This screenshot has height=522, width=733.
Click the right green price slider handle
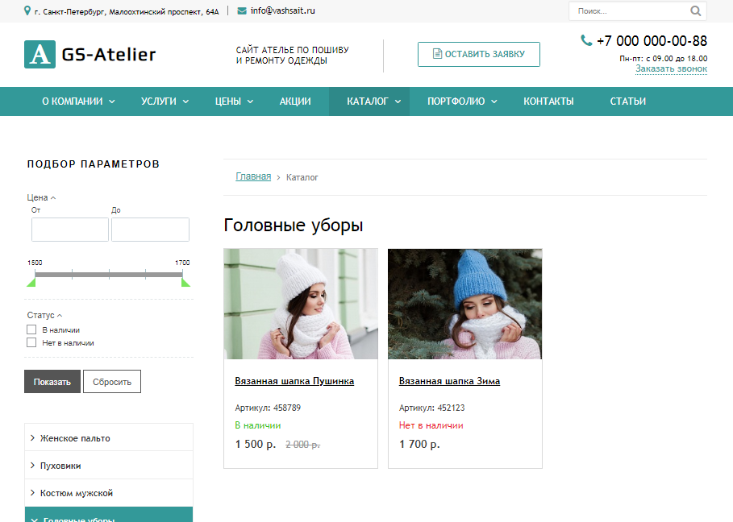[x=185, y=281]
